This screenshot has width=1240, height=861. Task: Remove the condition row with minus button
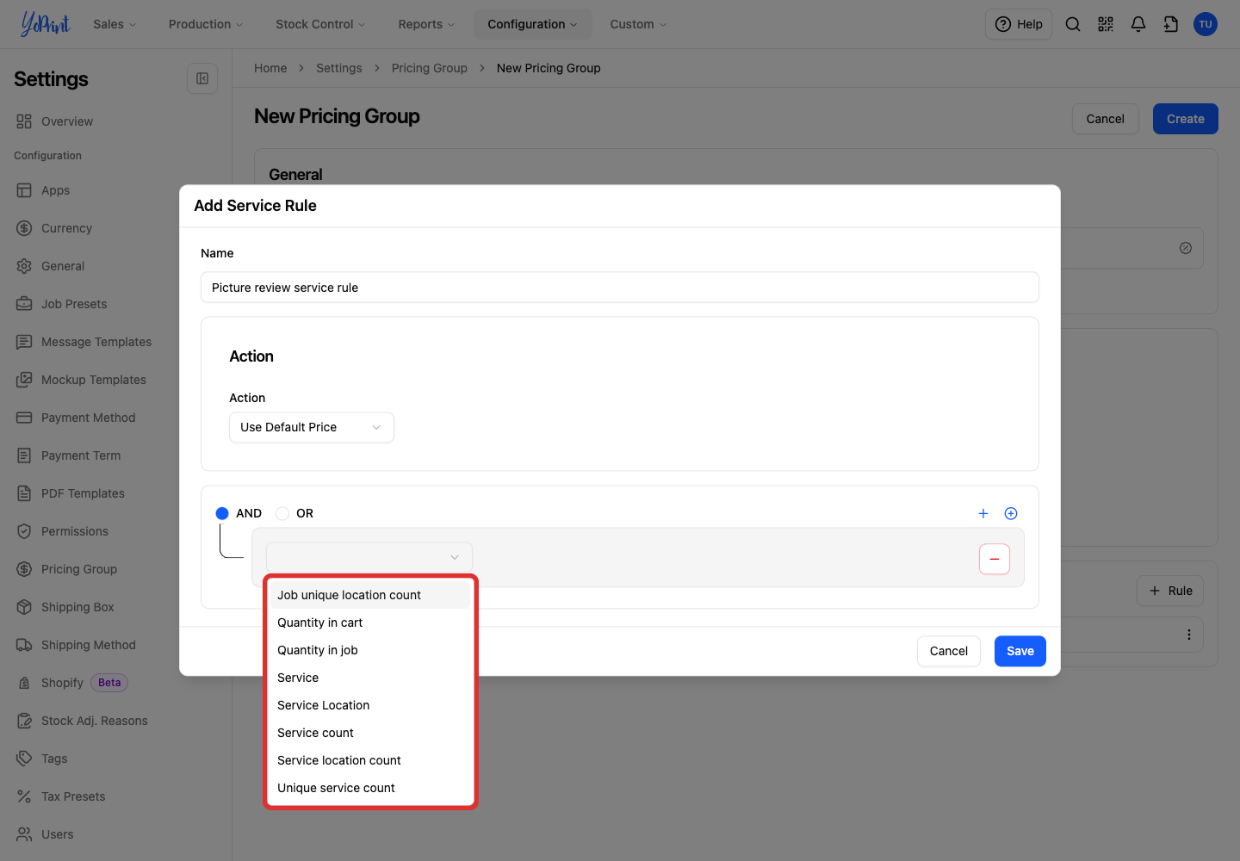[x=995, y=559]
